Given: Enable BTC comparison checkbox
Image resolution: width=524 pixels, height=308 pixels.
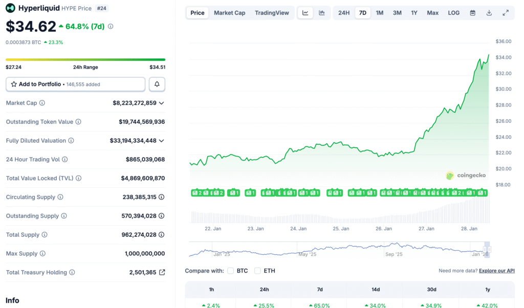Looking at the screenshot, I should pos(231,271).
